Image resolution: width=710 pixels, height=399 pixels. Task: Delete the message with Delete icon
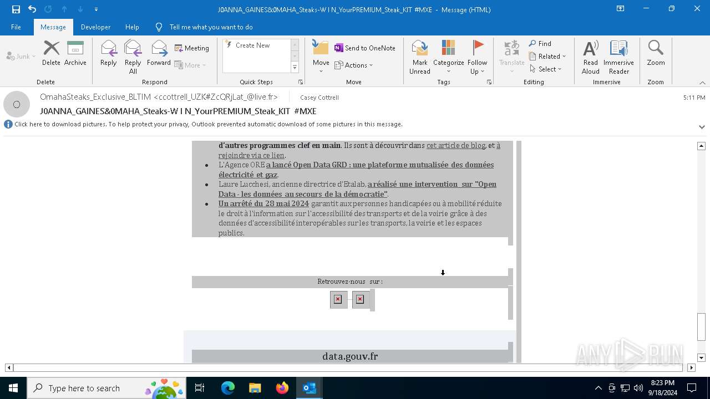pyautogui.click(x=51, y=53)
